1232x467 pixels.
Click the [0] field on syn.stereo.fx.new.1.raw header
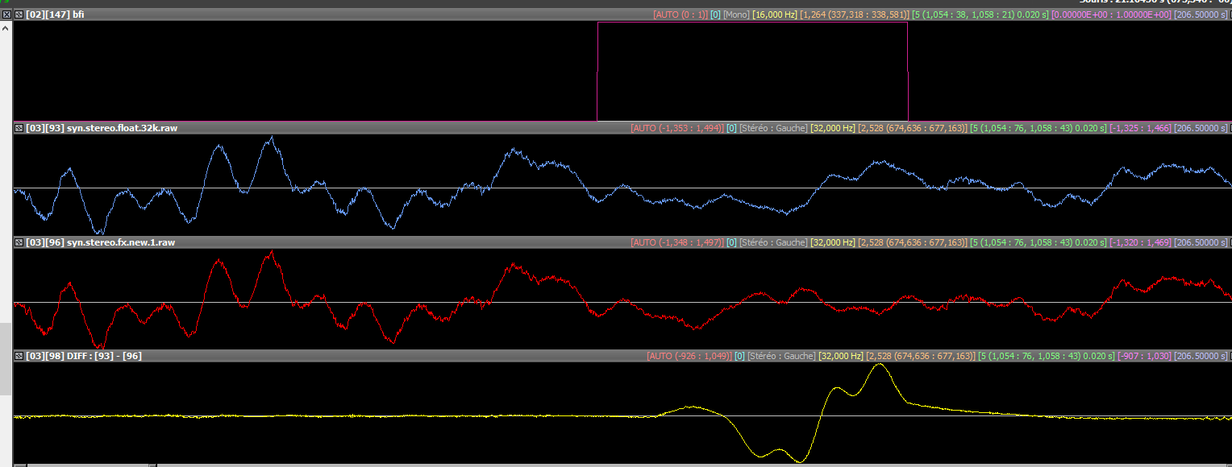pos(731,242)
